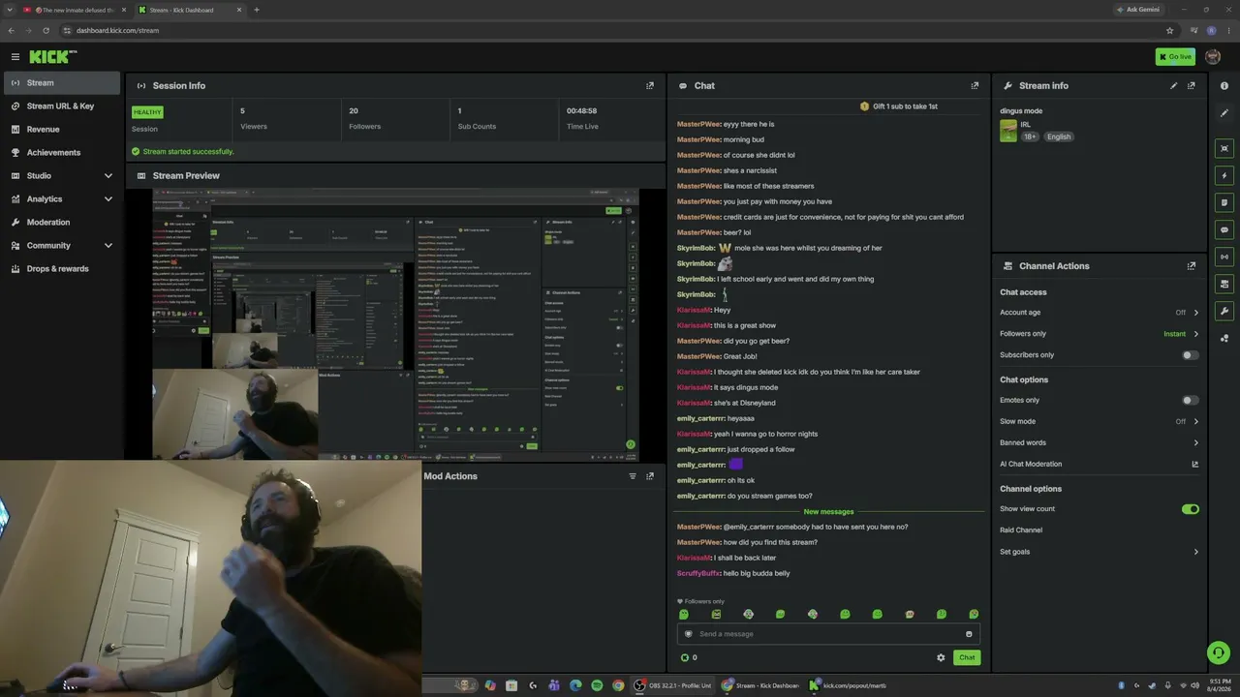Pop out the Session Info panel

tap(650, 85)
